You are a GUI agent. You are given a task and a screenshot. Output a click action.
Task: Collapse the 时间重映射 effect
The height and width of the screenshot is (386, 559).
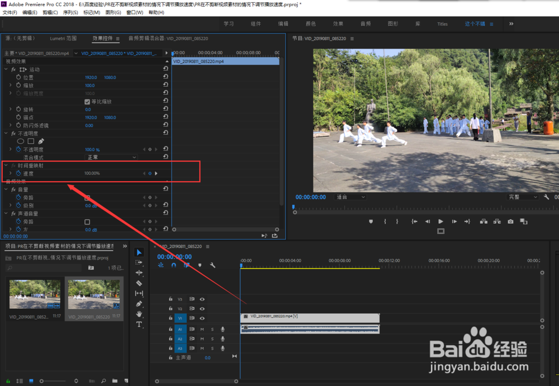pos(6,166)
